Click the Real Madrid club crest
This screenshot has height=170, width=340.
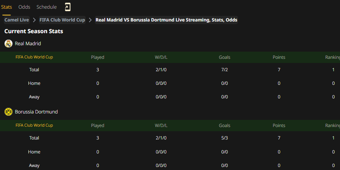pos(8,43)
